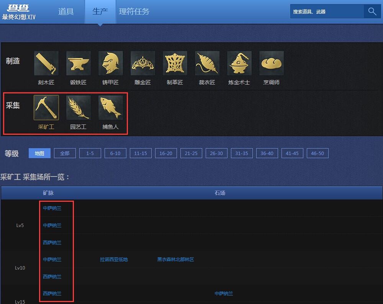Choose the 裁衣匠 needle icon

point(207,63)
